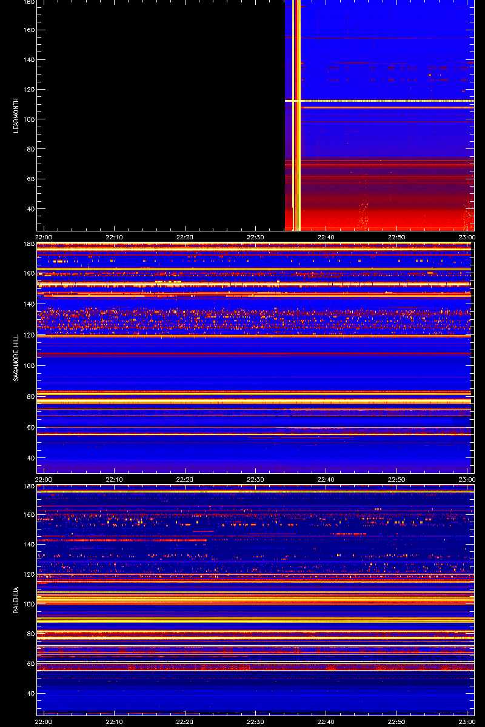Click the 120 frequency tick on Learmonth axis
Image resolution: width=485 pixels, height=727 pixels.
tap(28, 90)
